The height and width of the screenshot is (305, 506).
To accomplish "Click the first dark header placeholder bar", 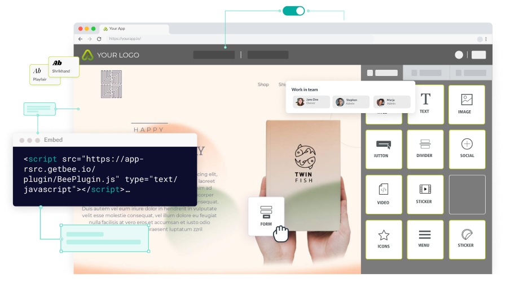I will (214, 55).
